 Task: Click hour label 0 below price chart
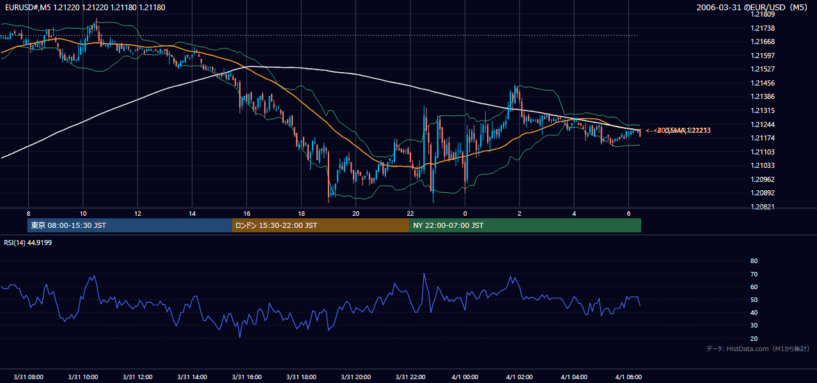point(465,213)
